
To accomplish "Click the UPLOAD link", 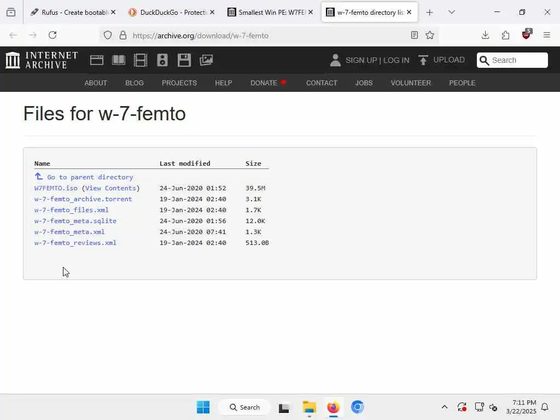I will (x=449, y=60).
